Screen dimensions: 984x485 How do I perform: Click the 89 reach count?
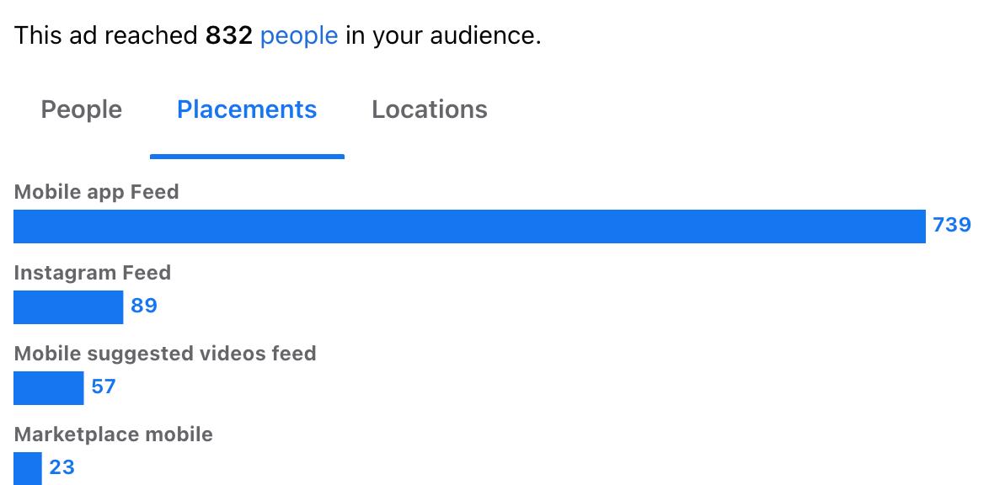click(144, 306)
